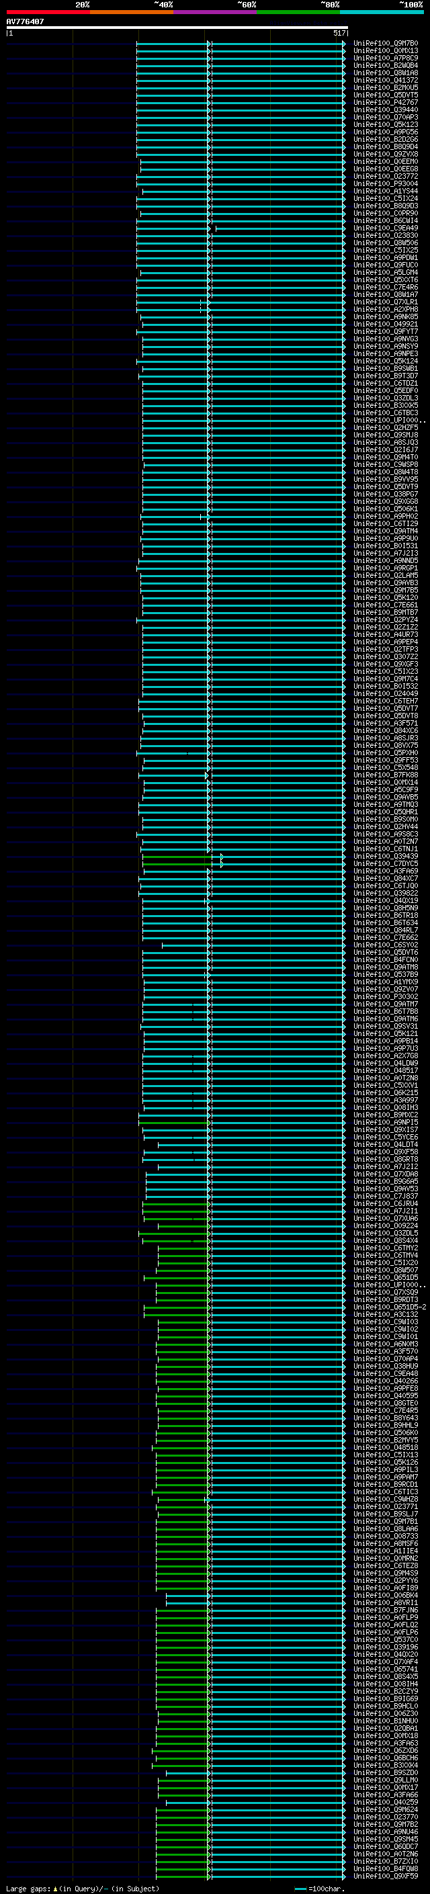Select hit UniRef100_A9PDW1
Screen dimensions: 430x1894
click(386, 257)
